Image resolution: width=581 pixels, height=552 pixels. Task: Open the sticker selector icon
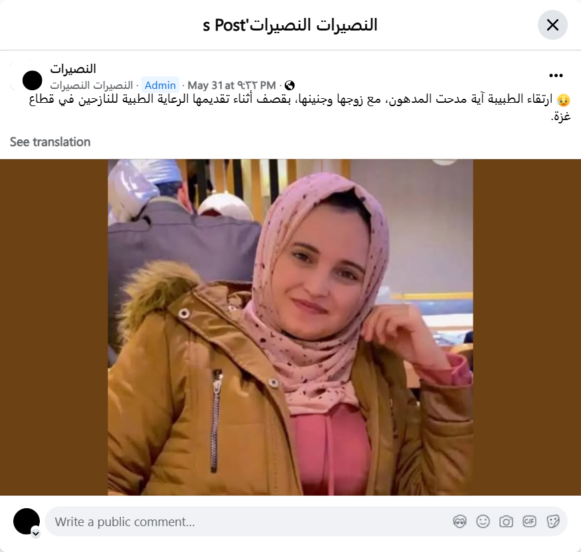tap(553, 521)
